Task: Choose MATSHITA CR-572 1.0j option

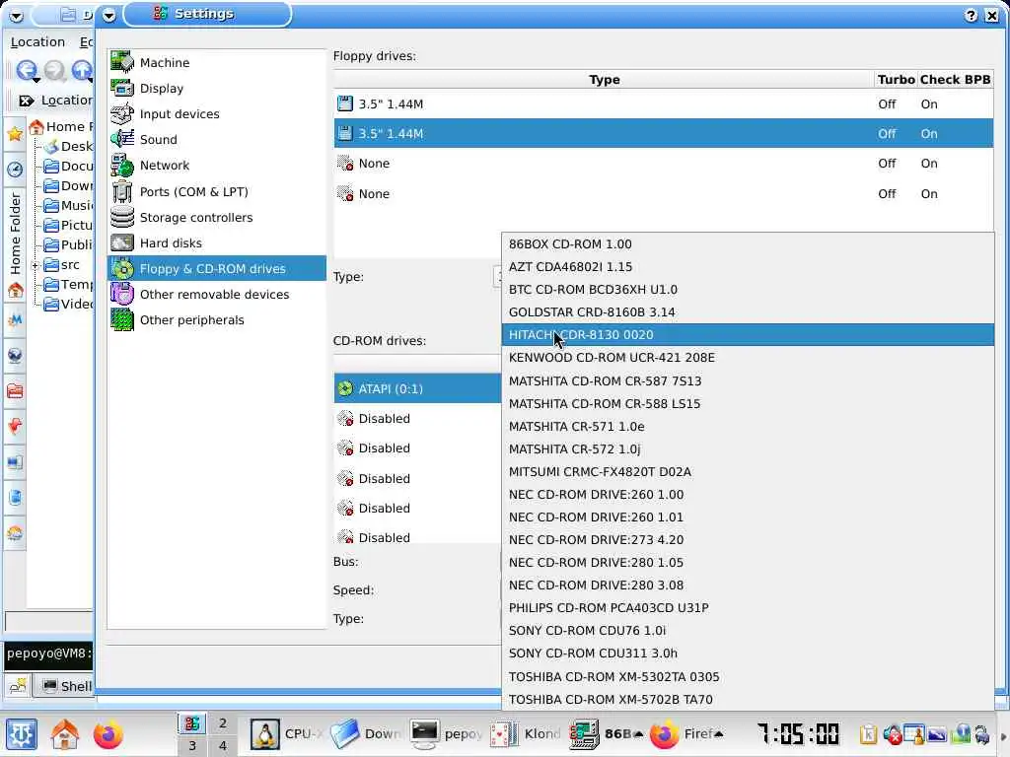Action: [748, 448]
